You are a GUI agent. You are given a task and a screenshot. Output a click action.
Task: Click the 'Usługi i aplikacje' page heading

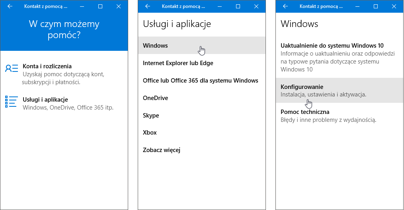pos(177,24)
